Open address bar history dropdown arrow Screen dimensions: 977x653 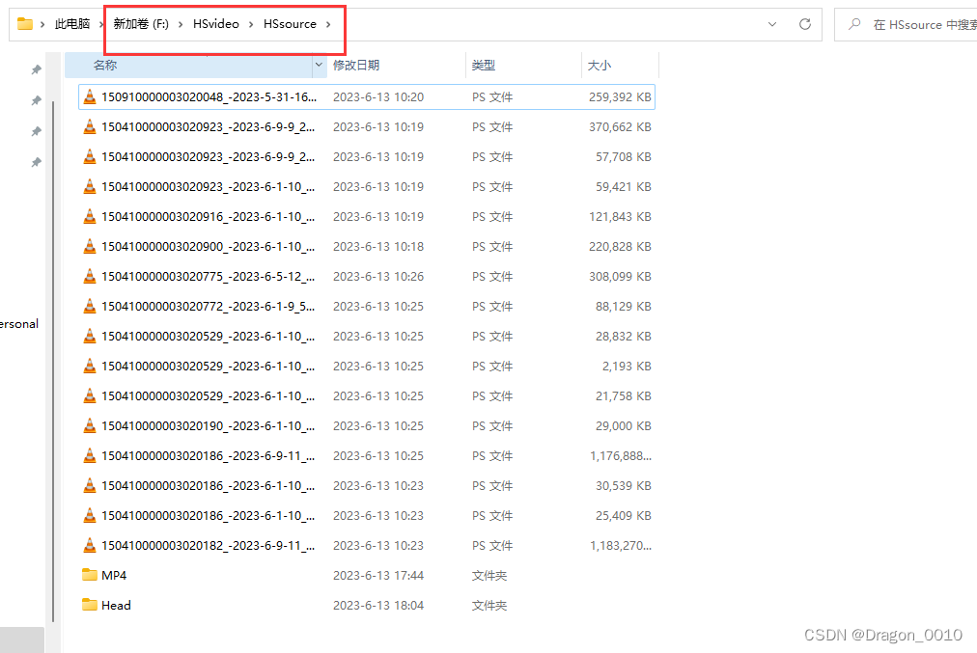772,24
